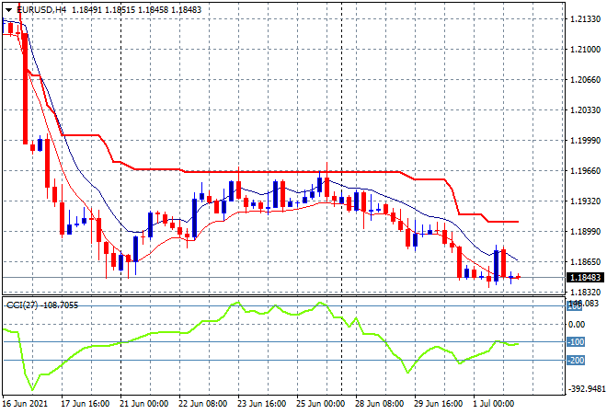Select the EURUSD,H4 chart title text
The height and width of the screenshot is (414, 607).
(x=41, y=10)
